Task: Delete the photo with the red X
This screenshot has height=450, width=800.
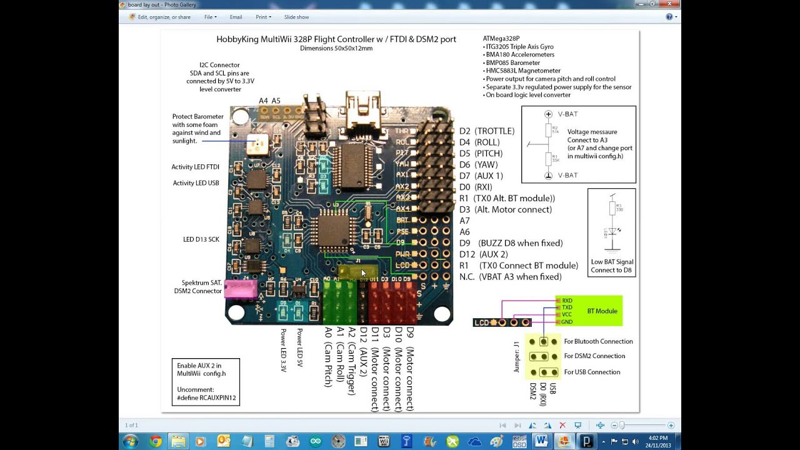Action: (x=562, y=426)
